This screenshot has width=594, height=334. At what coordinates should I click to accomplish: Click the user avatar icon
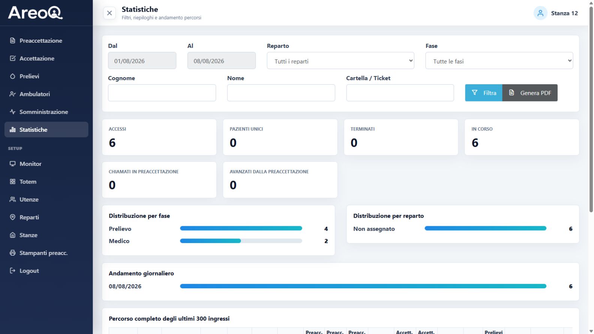[x=540, y=13]
